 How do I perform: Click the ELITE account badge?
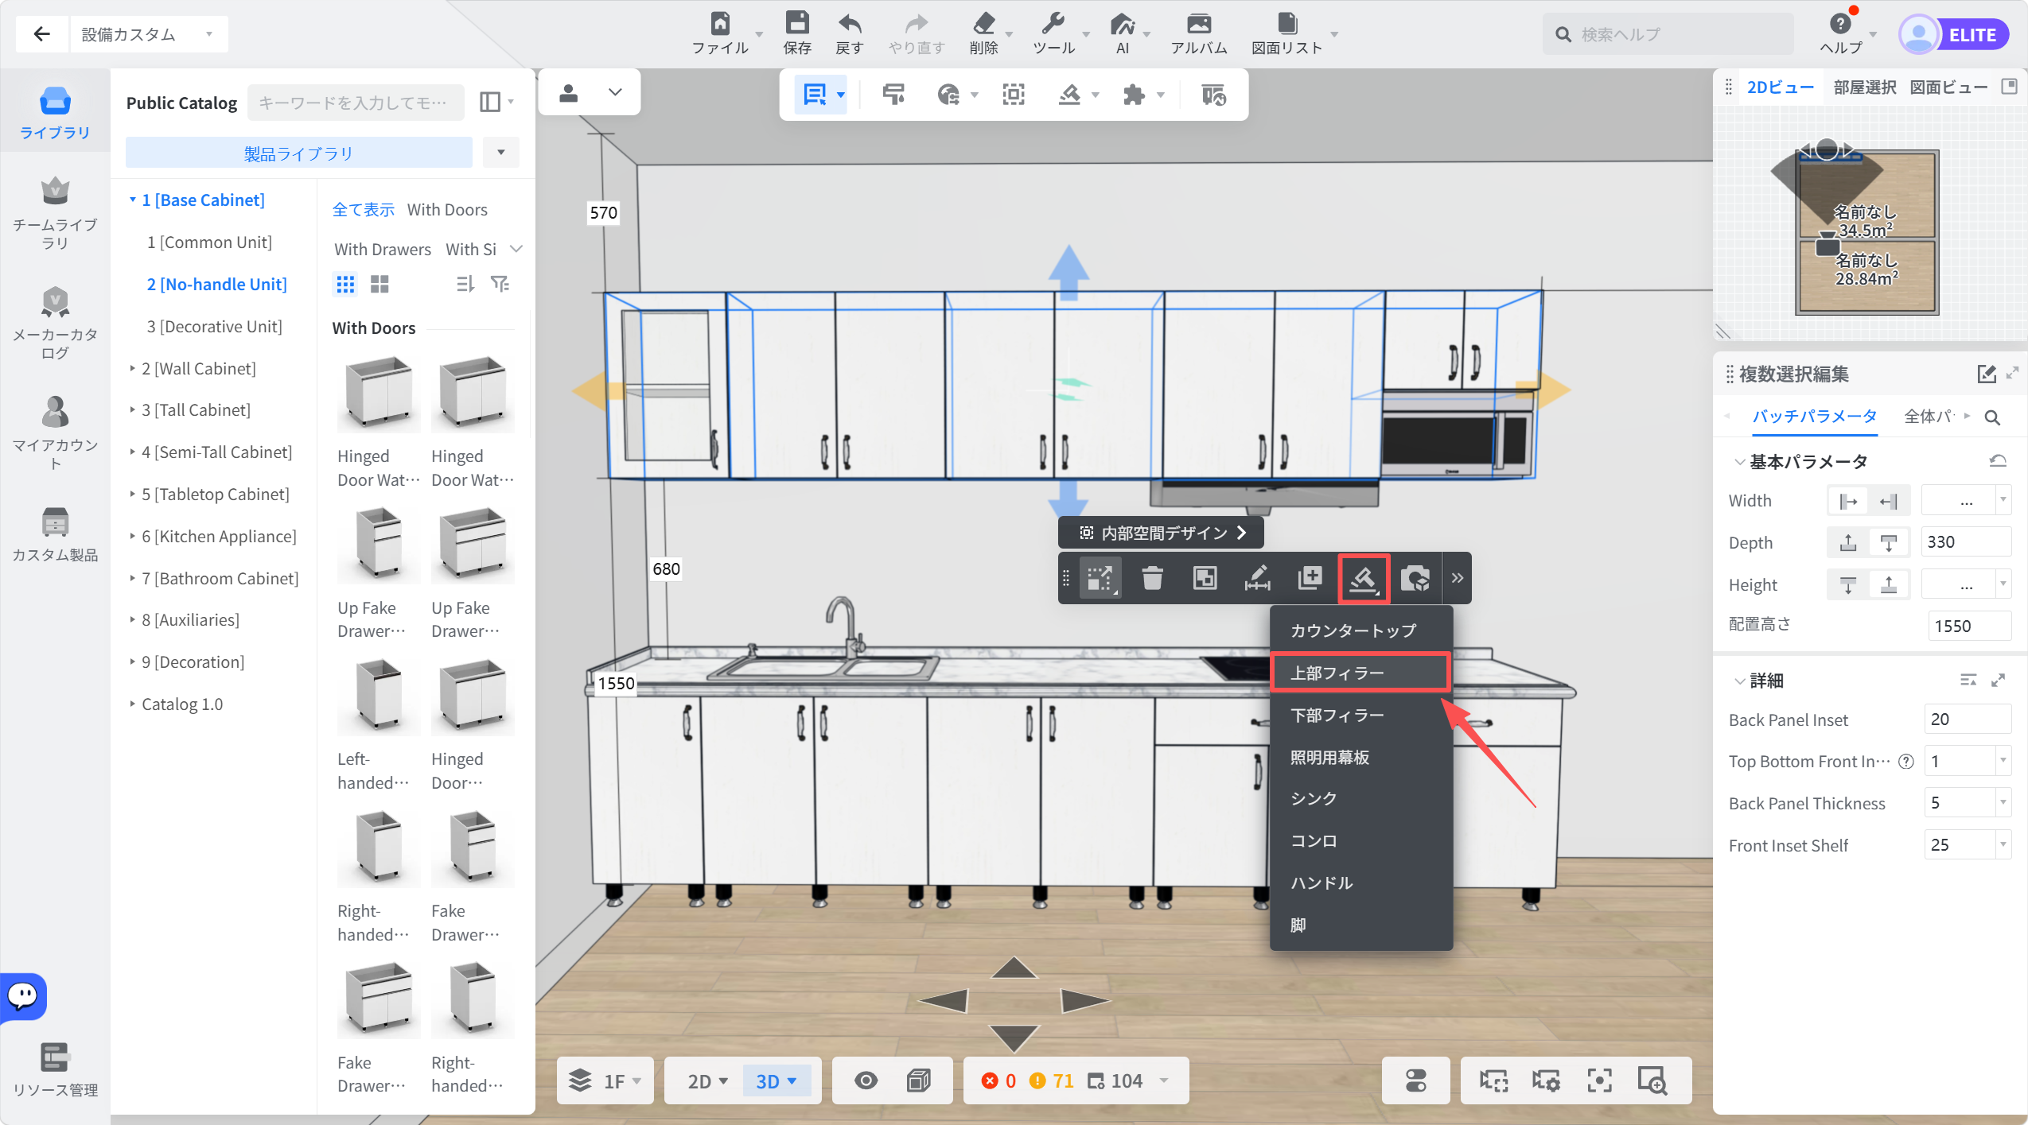[1971, 35]
